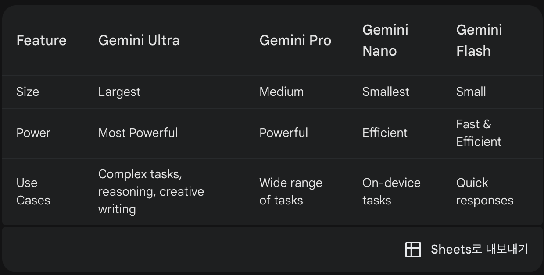Click the 'Largest' cell
544x275 pixels.
click(x=119, y=92)
